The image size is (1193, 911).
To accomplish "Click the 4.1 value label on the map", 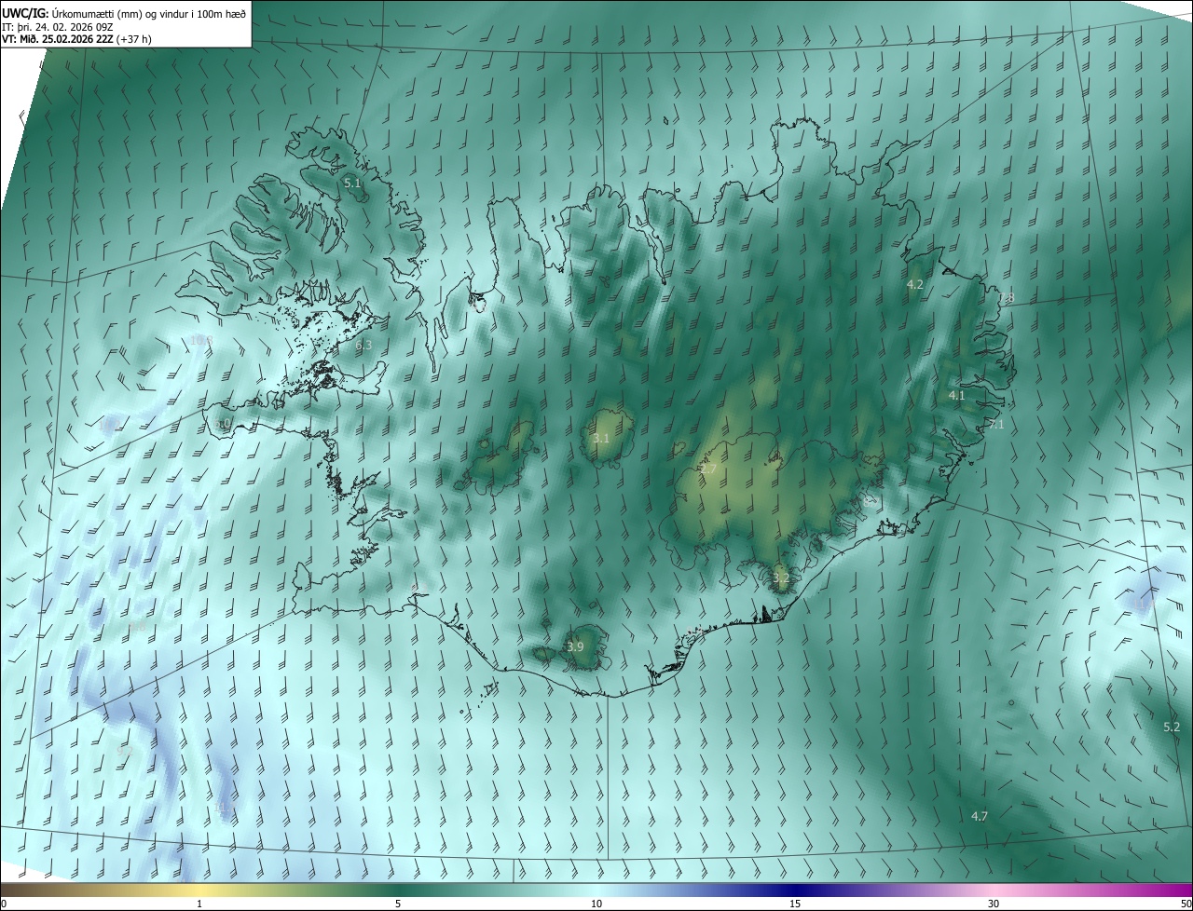I will pyautogui.click(x=956, y=396).
